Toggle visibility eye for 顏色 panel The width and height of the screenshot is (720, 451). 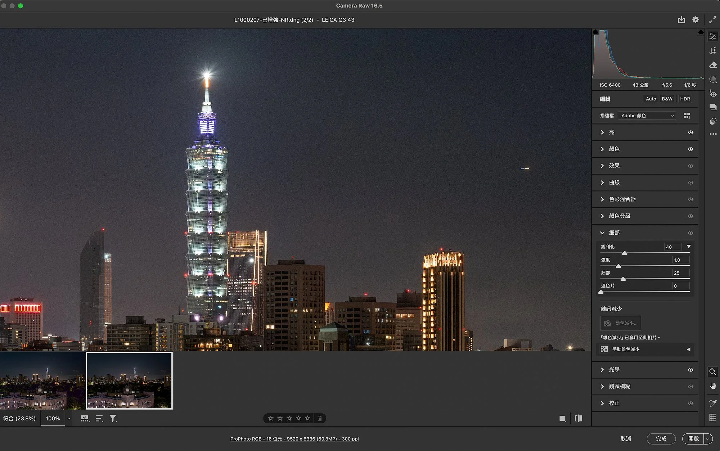[690, 149]
